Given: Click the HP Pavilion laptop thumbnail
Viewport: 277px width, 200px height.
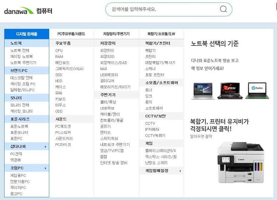Looking at the screenshot, I should [x=257, y=90].
